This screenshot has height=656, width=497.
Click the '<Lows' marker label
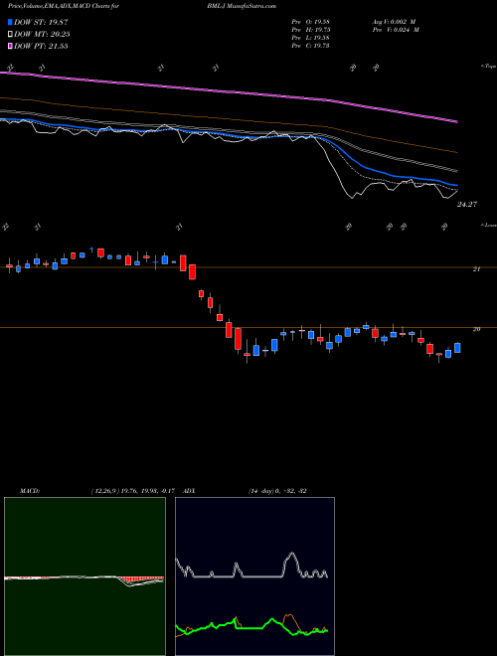(488, 225)
